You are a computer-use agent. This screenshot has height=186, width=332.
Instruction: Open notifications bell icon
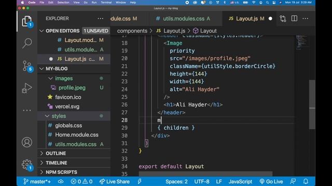(x=306, y=181)
